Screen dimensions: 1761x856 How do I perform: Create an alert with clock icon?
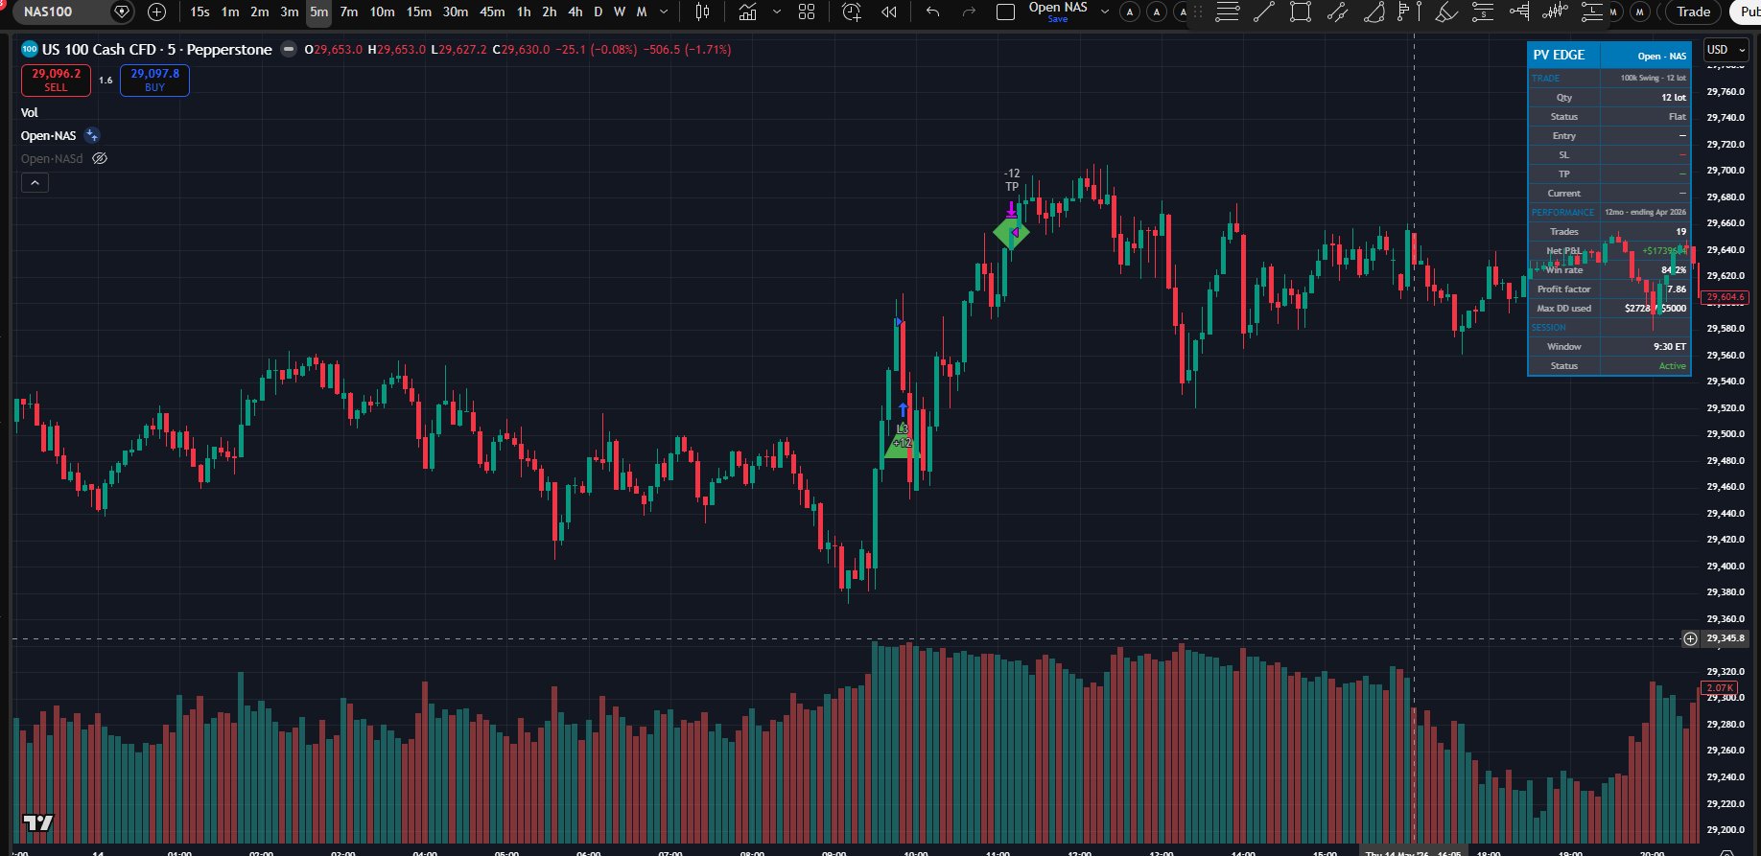pyautogui.click(x=852, y=12)
